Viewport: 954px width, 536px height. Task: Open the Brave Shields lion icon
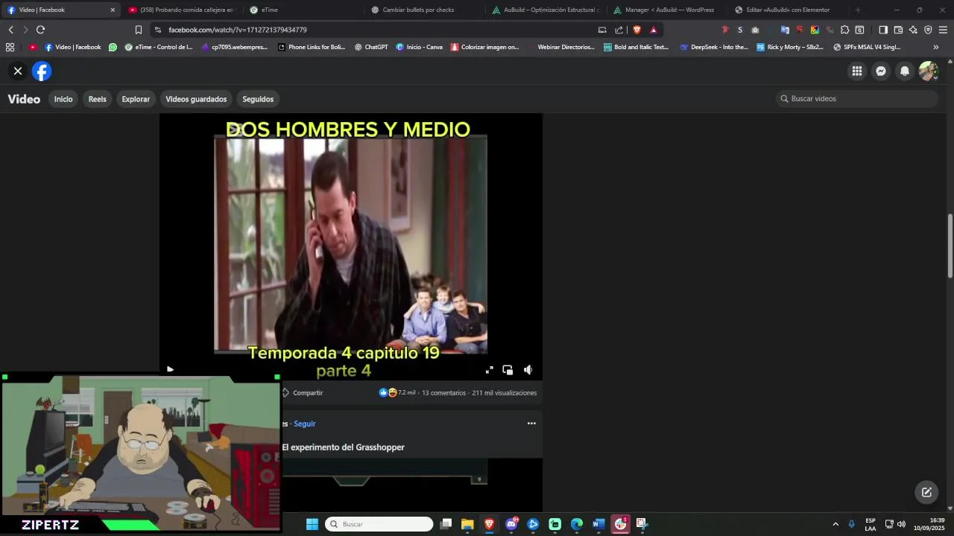click(x=636, y=30)
